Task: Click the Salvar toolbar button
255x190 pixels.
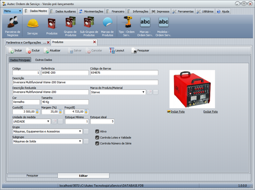Action: click(75, 50)
